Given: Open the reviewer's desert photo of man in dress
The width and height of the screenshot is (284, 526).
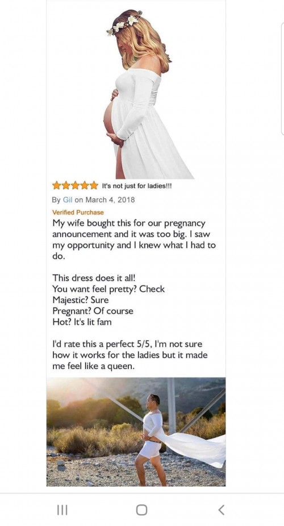Looking at the screenshot, I should point(136,432).
